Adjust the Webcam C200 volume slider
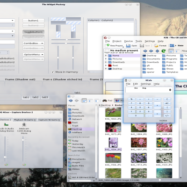 click(23, 140)
